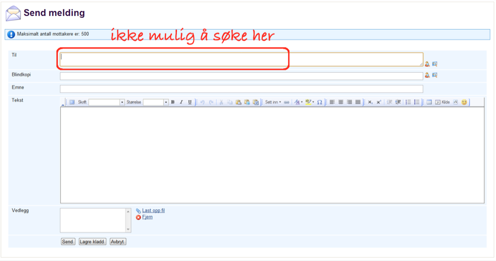Open the Størrelse size dropdown

166,102
